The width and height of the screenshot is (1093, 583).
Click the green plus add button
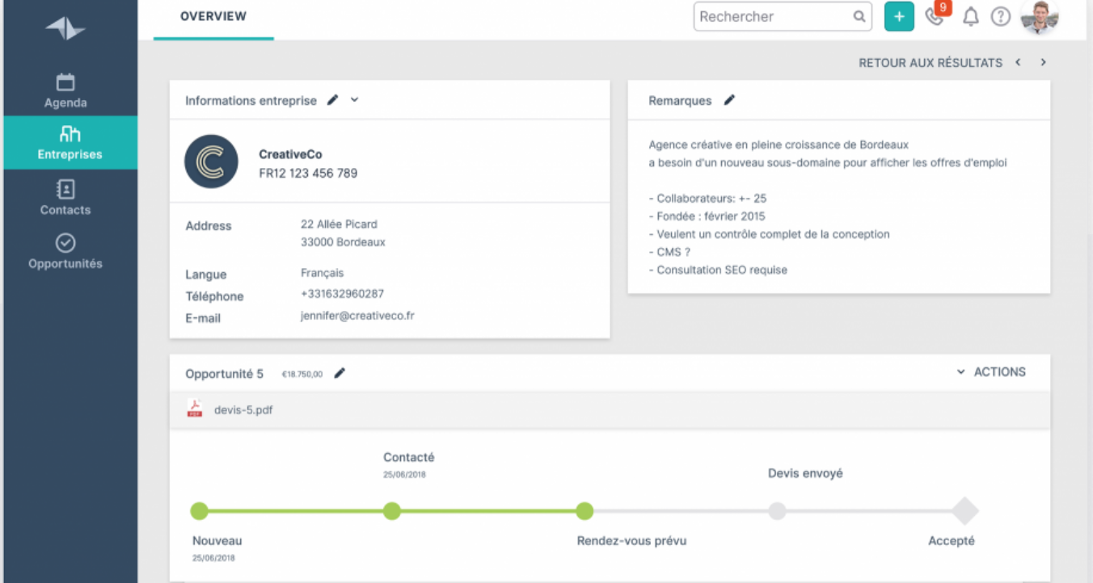click(899, 17)
